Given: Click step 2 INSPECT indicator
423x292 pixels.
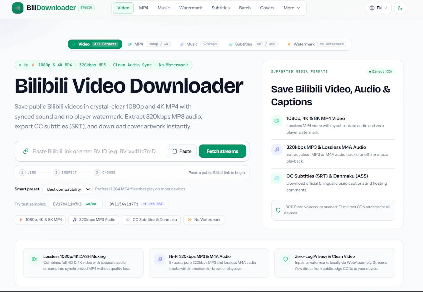Looking at the screenshot, I should (x=65, y=173).
